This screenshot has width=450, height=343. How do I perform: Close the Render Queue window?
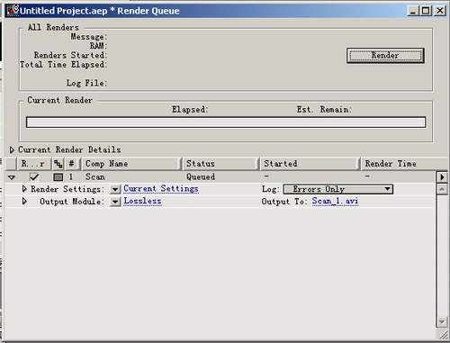(x=440, y=11)
